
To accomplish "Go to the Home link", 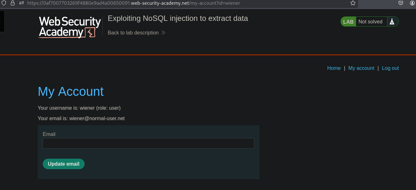I will click(x=334, y=68).
